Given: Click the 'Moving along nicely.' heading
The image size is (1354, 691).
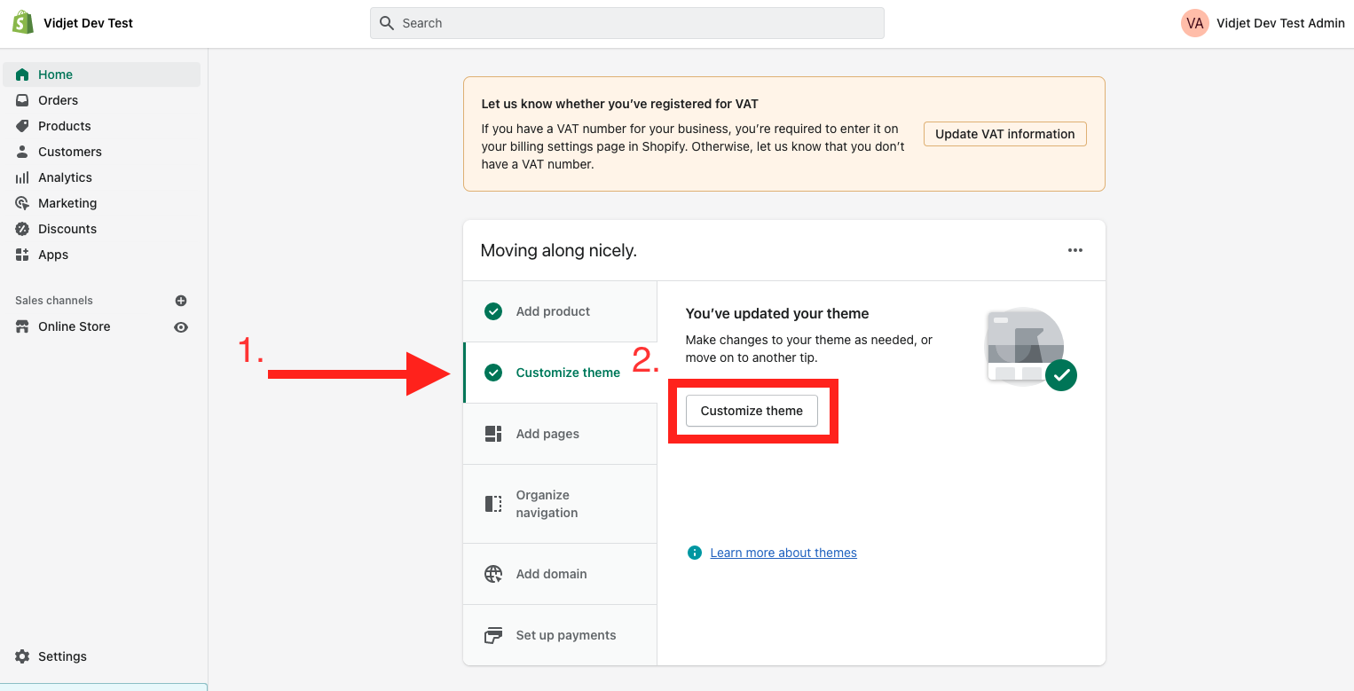Looking at the screenshot, I should 559,251.
